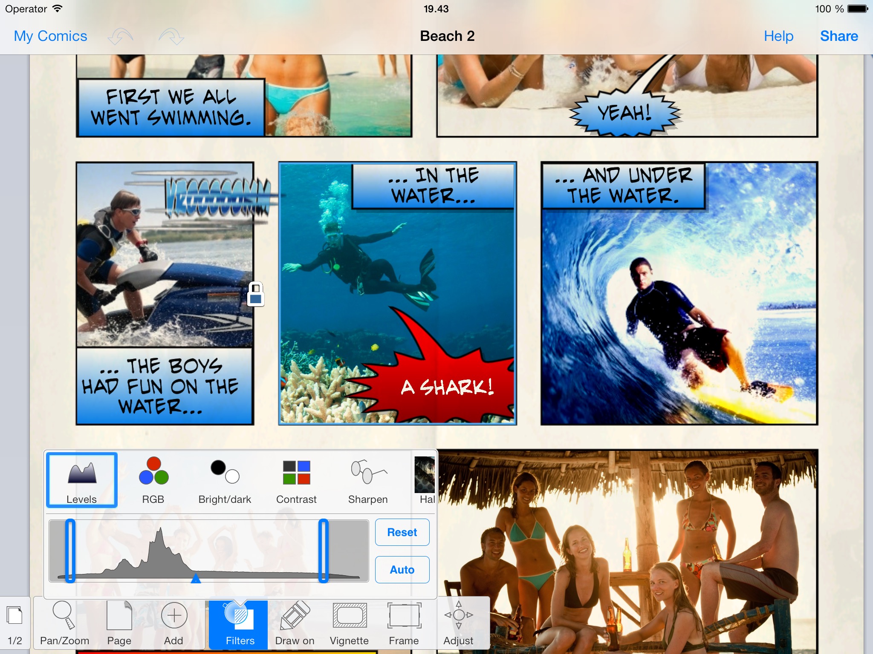Open the Page tool
This screenshot has width=873, height=654.
[x=119, y=623]
